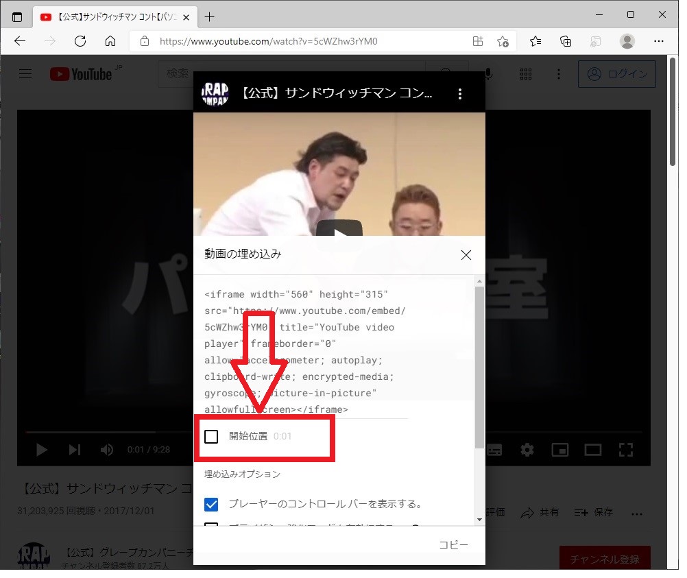Image resolution: width=687 pixels, height=578 pixels.
Task: Go to browser home page icon
Action: tap(110, 42)
